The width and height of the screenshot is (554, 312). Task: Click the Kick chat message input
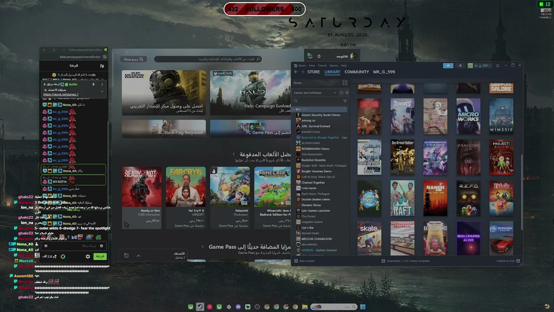tap(74, 246)
